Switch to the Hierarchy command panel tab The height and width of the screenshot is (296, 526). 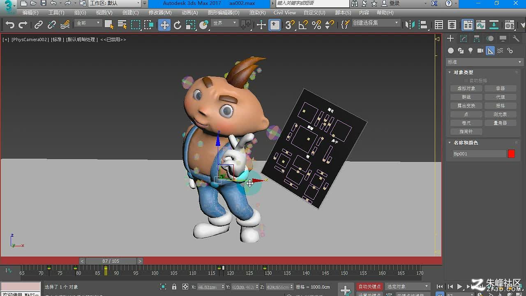pyautogui.click(x=477, y=39)
